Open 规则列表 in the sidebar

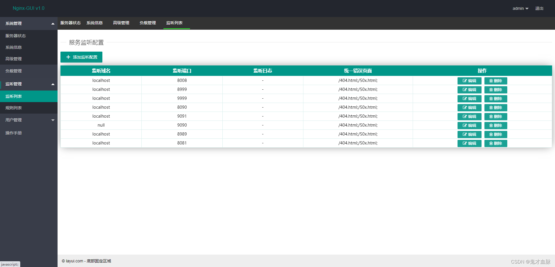29,108
